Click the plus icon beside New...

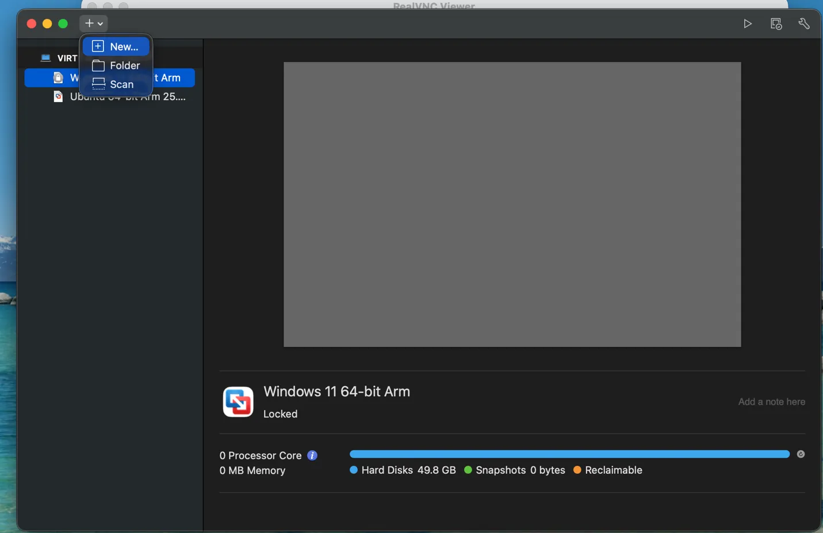(98, 47)
